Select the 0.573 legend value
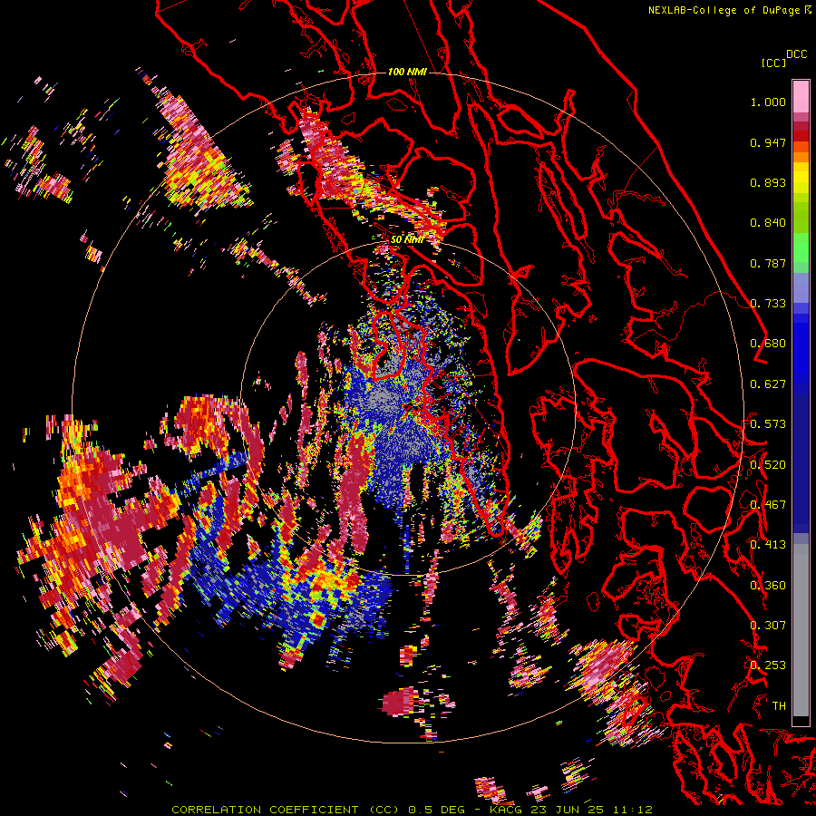 768,424
